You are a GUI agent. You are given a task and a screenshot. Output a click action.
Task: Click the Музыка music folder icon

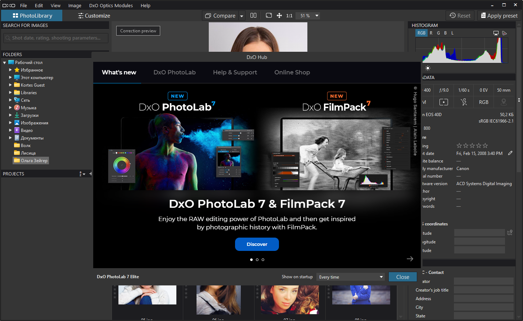point(17,107)
